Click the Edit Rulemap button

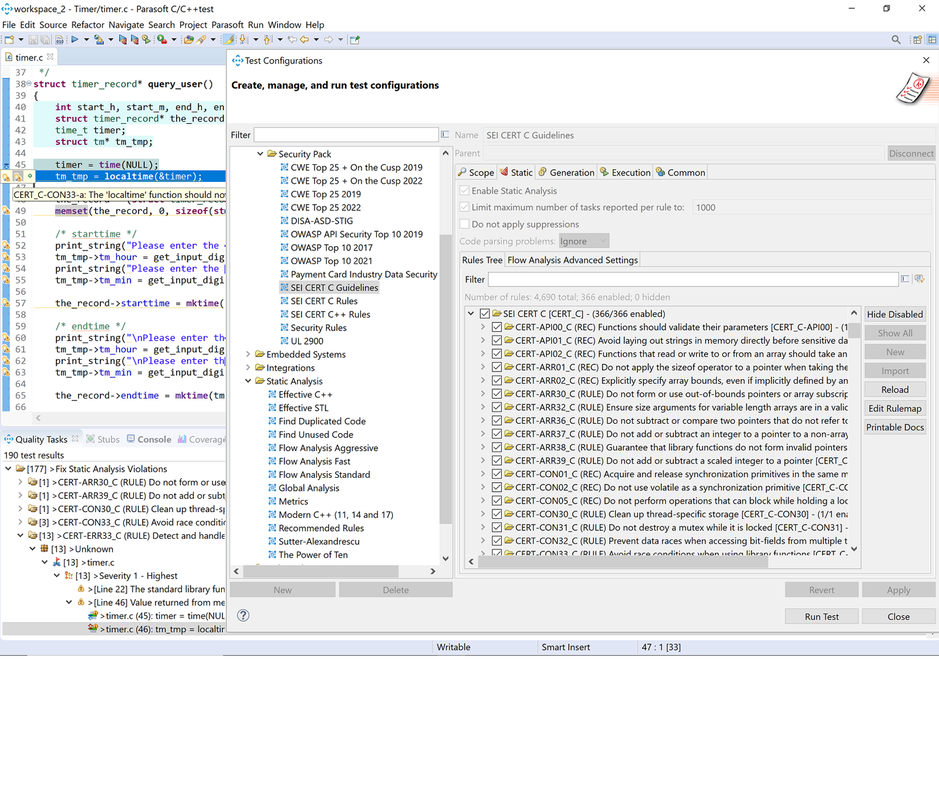pyautogui.click(x=895, y=408)
